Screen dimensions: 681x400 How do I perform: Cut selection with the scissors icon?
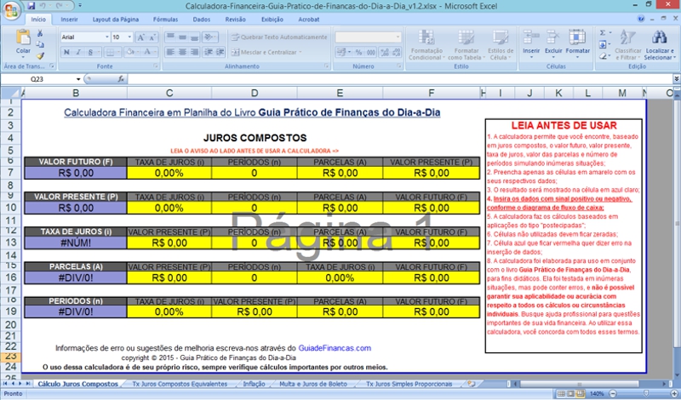tap(40, 34)
